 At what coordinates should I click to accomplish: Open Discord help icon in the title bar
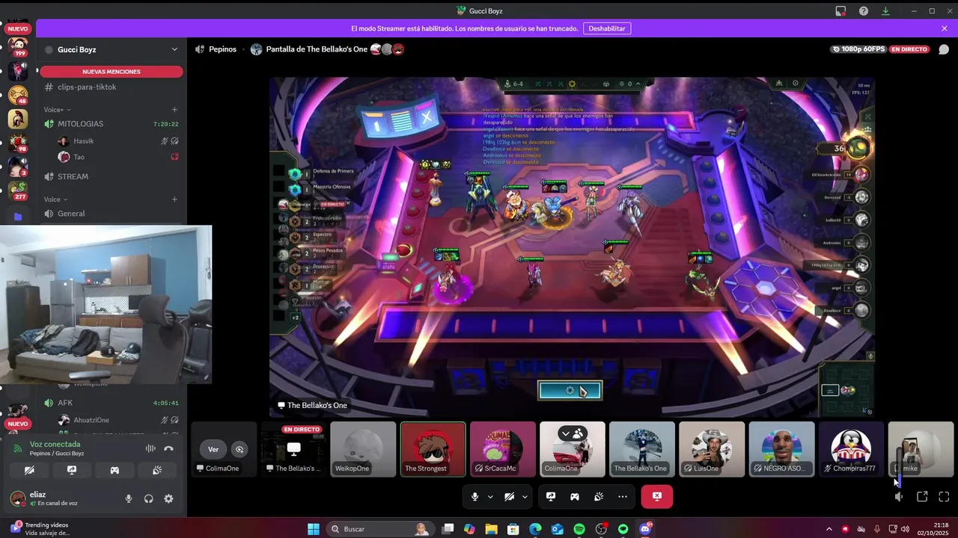[864, 11]
